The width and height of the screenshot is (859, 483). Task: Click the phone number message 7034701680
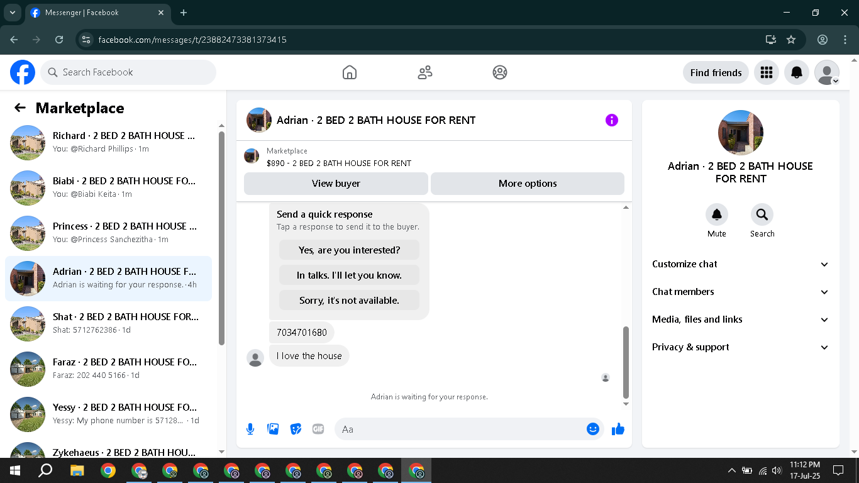(302, 333)
